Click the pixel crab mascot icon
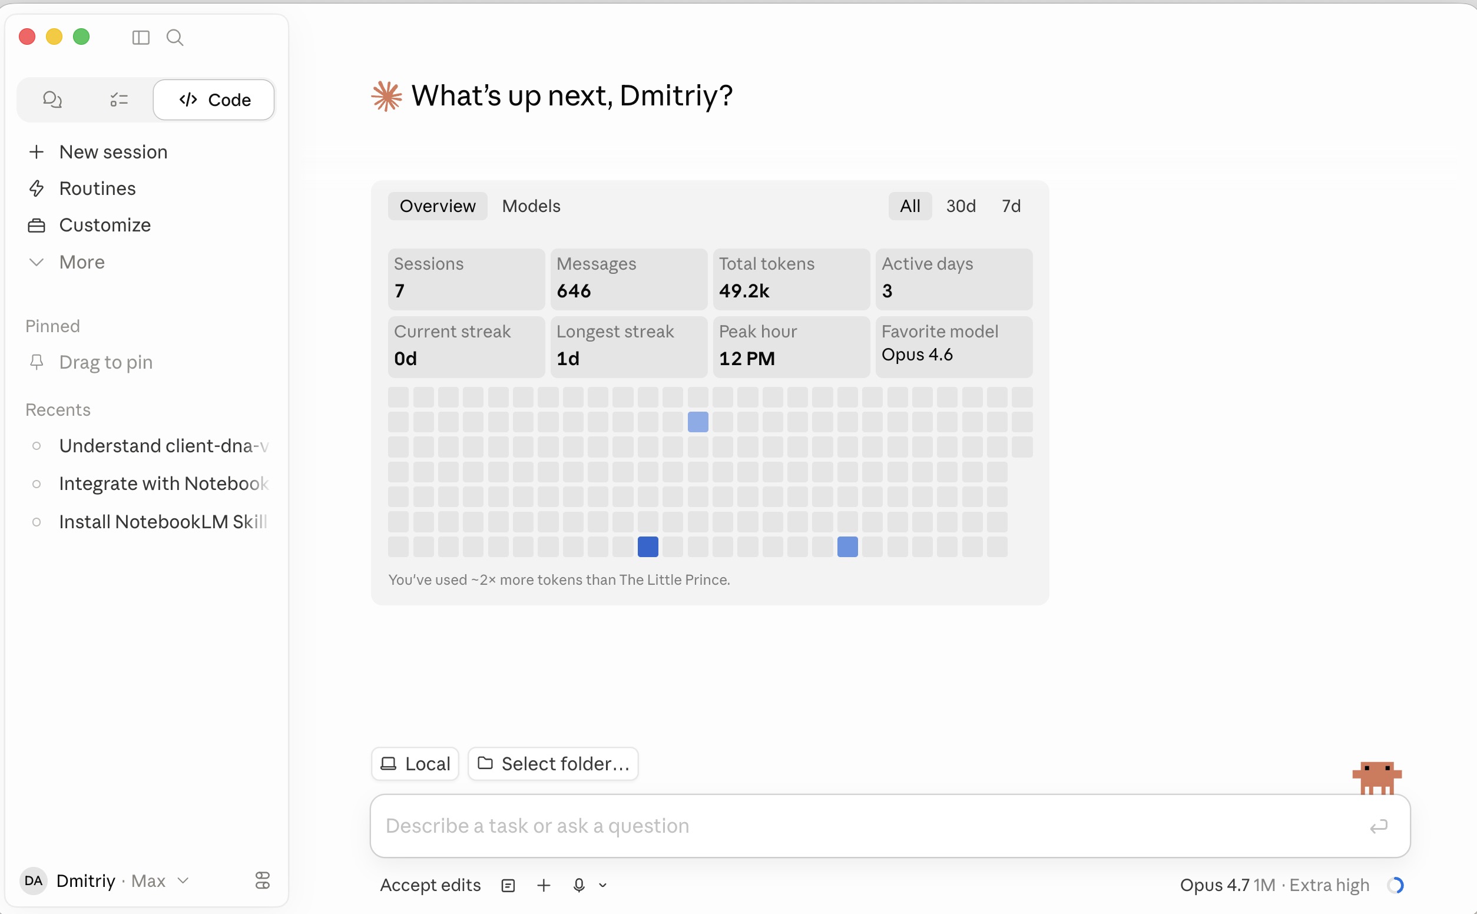 coord(1377,777)
